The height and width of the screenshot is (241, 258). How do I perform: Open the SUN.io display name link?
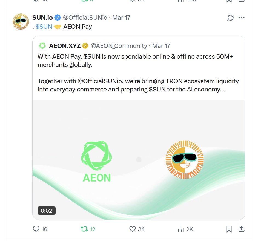43,18
